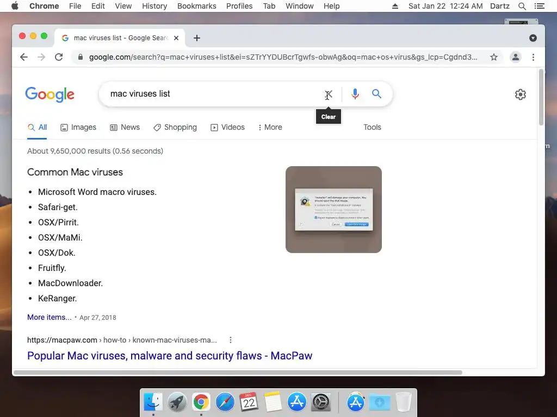This screenshot has height=417, width=557.
Task: Open the Chrome profile avatar icon
Action: [x=516, y=57]
